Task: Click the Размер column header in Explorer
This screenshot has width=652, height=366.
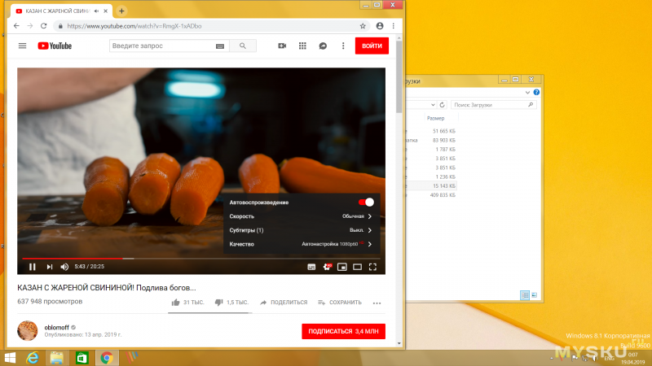Action: coord(435,118)
